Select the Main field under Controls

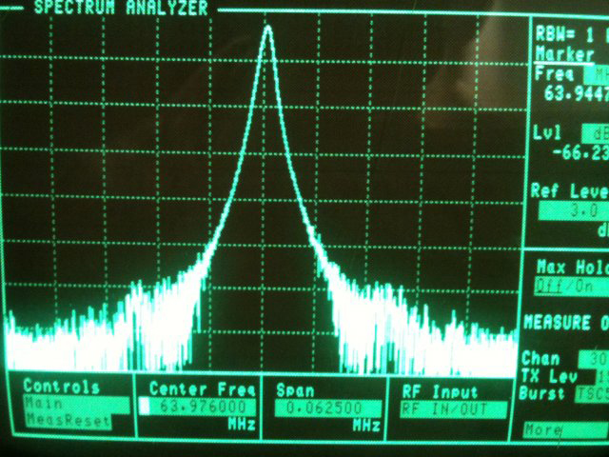pyautogui.click(x=77, y=405)
